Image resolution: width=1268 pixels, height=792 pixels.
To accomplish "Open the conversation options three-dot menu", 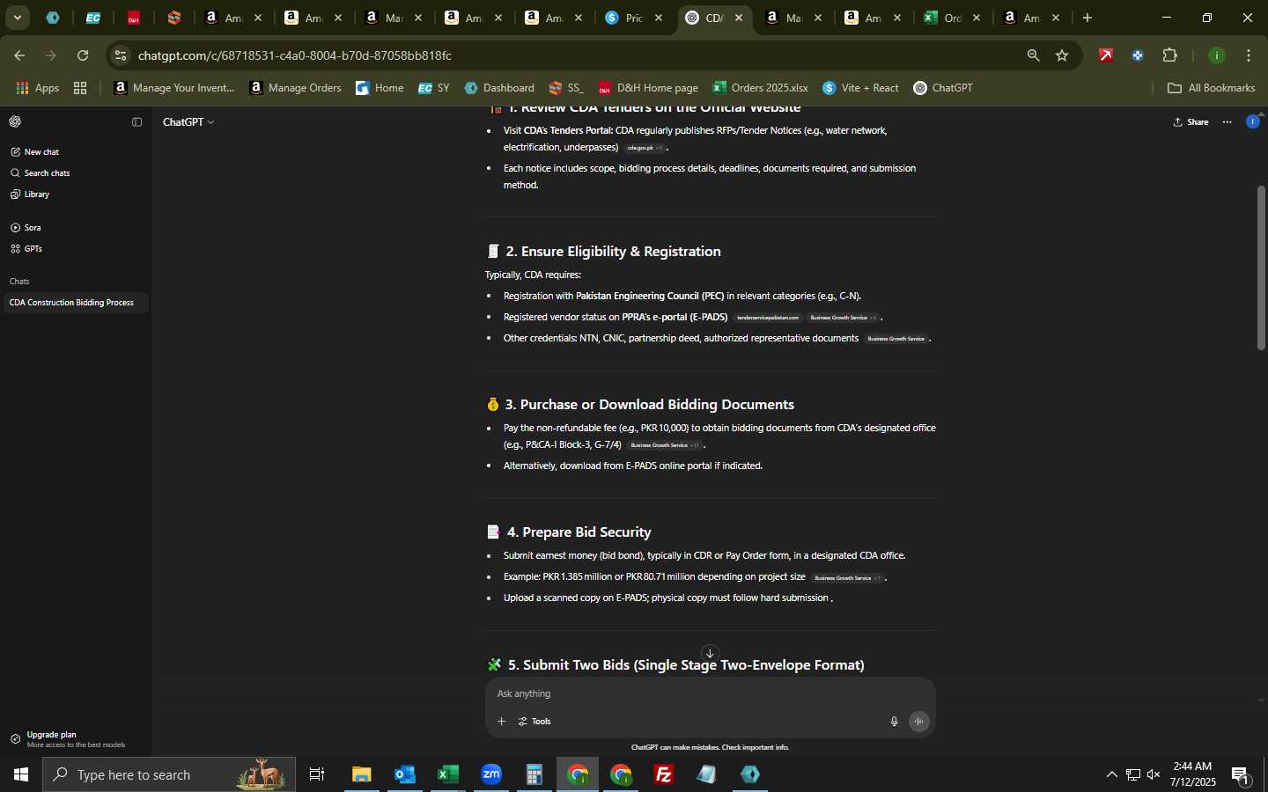I will [1227, 122].
